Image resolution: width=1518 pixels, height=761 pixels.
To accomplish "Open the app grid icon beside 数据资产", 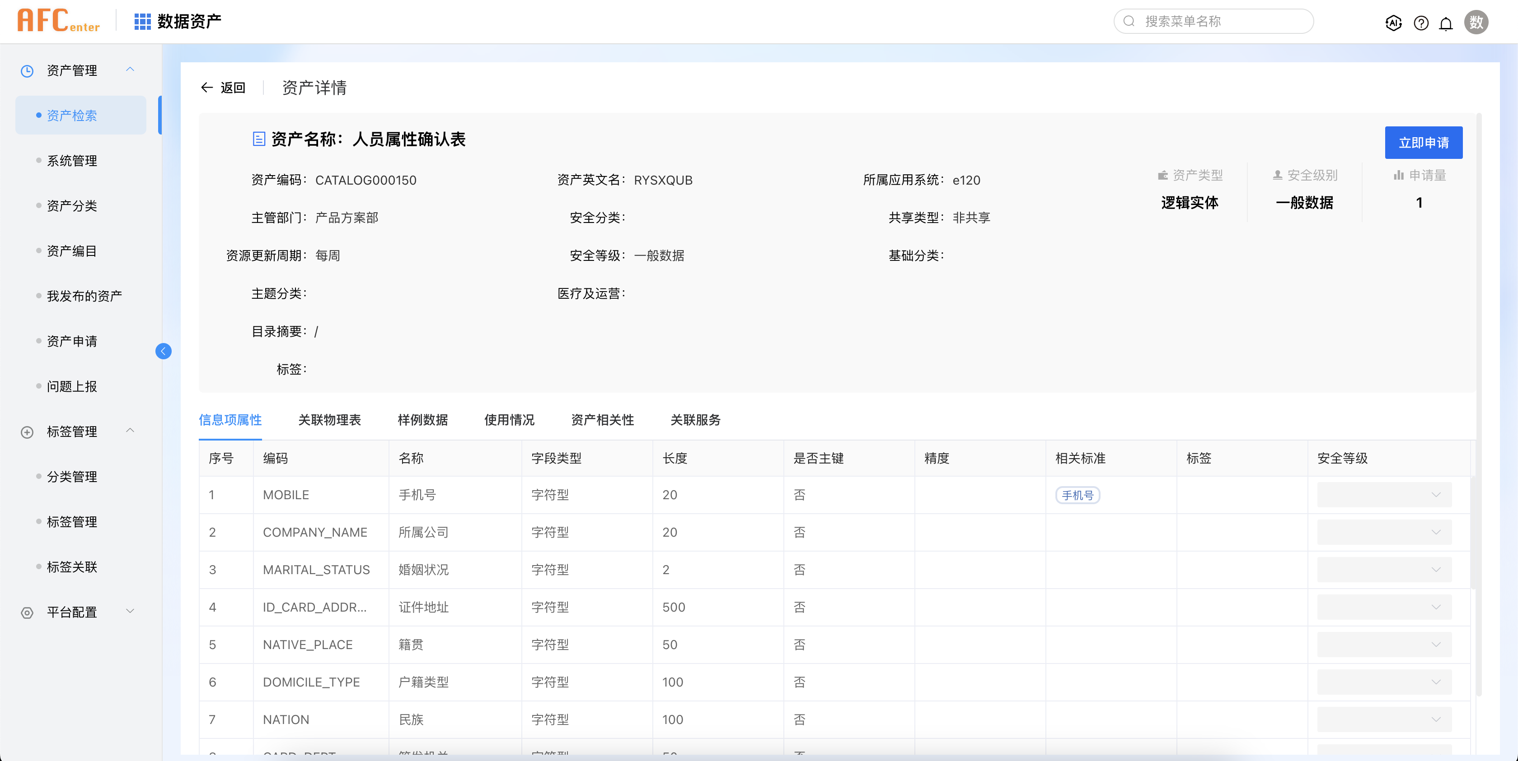I will [x=142, y=22].
